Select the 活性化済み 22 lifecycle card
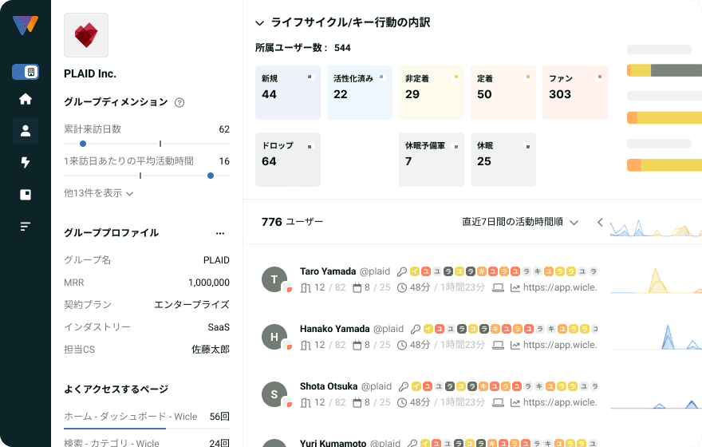Screen dimensions: 702x447 point(360,93)
